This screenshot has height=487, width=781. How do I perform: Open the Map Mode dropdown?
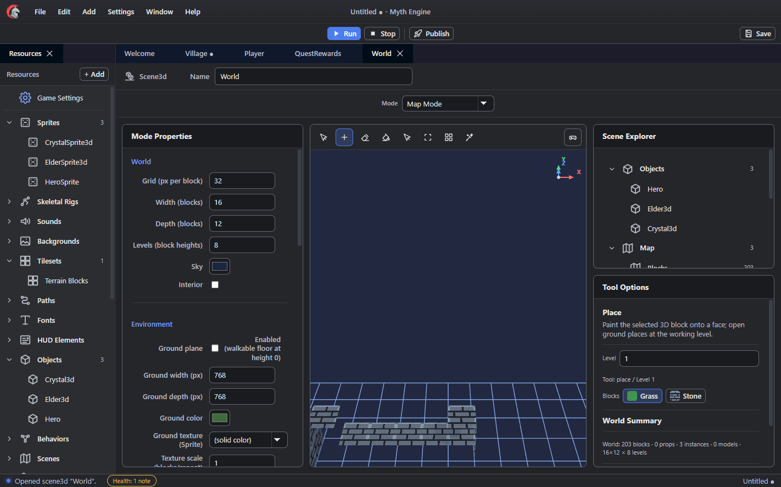(448, 104)
